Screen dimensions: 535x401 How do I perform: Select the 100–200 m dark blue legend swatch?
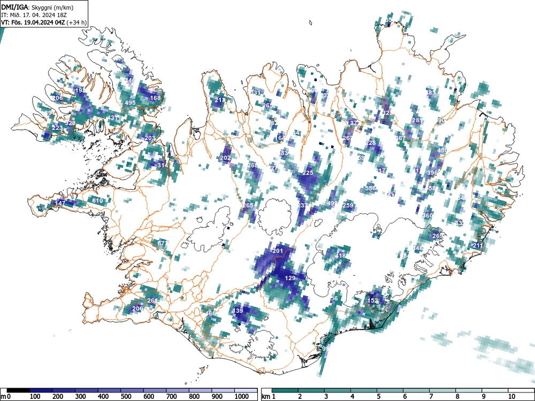[41, 390]
